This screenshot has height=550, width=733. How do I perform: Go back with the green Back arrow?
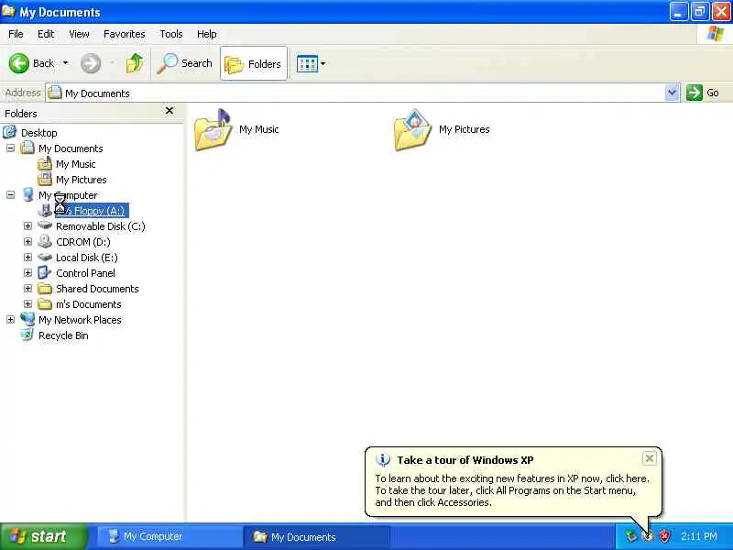pyautogui.click(x=18, y=63)
